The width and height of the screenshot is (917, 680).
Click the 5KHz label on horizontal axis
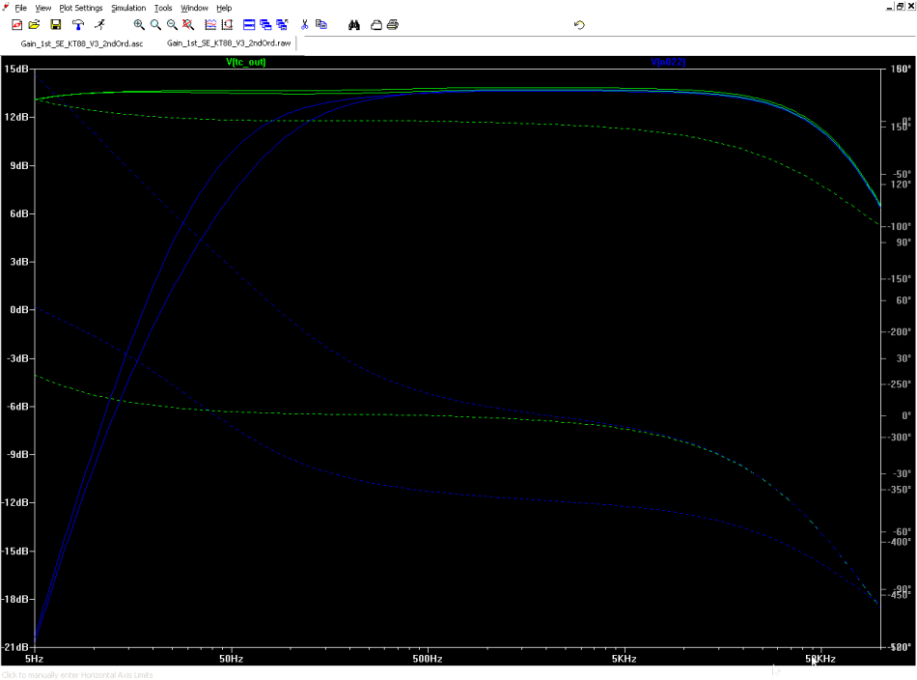tap(624, 659)
